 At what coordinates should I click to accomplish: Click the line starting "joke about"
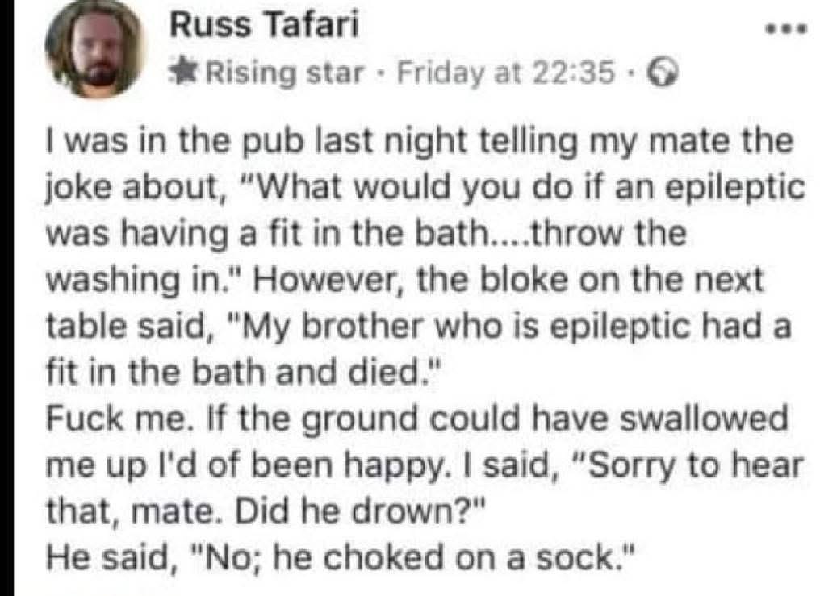click(x=425, y=188)
